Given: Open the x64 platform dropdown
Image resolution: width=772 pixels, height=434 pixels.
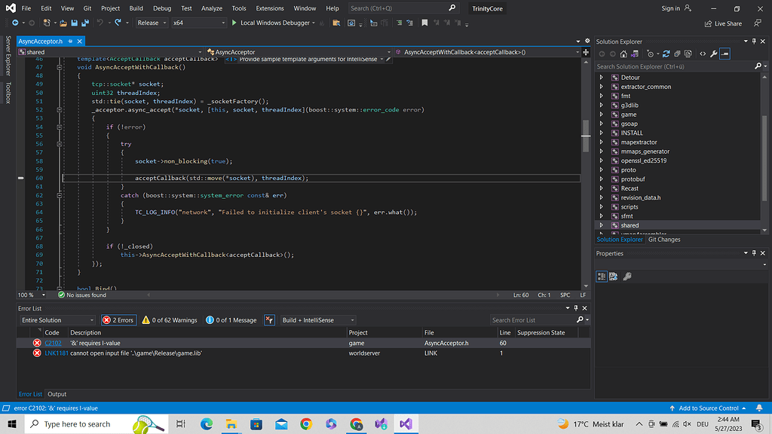Looking at the screenshot, I should (x=198, y=23).
